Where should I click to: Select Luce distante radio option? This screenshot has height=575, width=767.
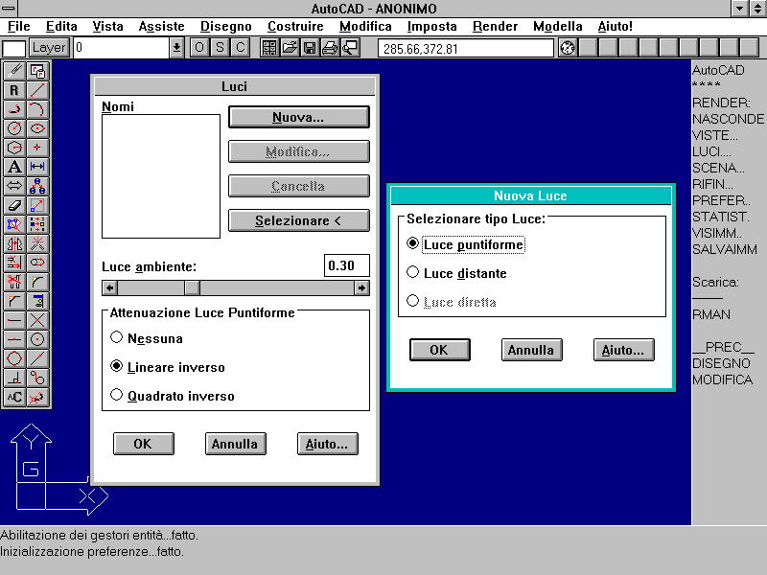(x=456, y=273)
